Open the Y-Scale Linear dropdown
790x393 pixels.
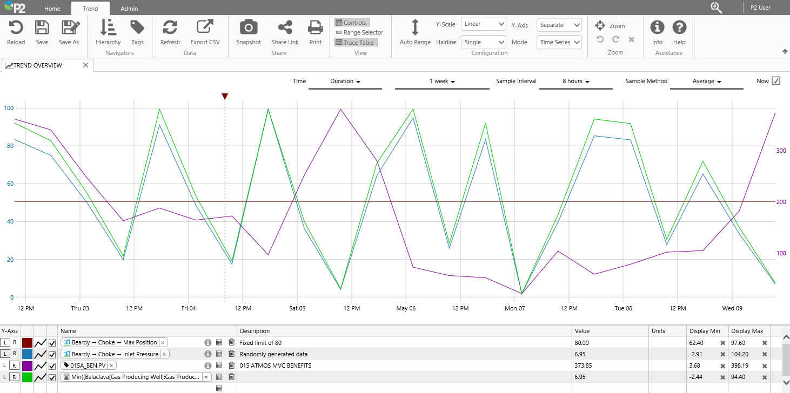tap(483, 24)
